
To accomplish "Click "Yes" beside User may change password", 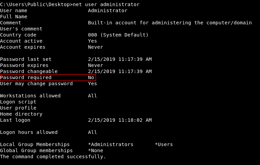I will pyautogui.click(x=92, y=84).
